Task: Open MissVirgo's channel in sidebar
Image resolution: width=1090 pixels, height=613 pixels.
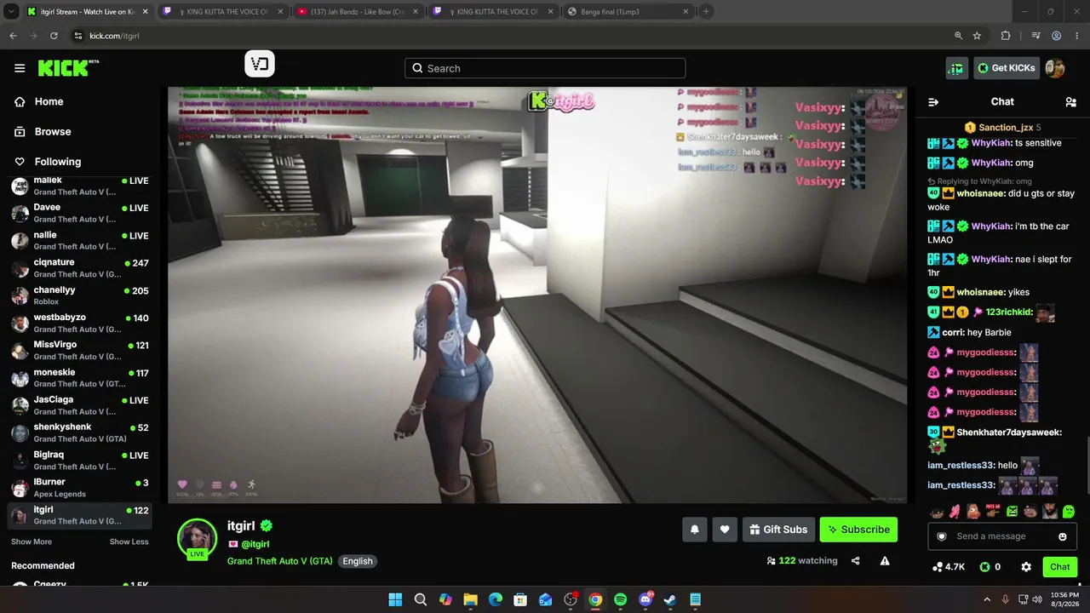Action: (80, 350)
